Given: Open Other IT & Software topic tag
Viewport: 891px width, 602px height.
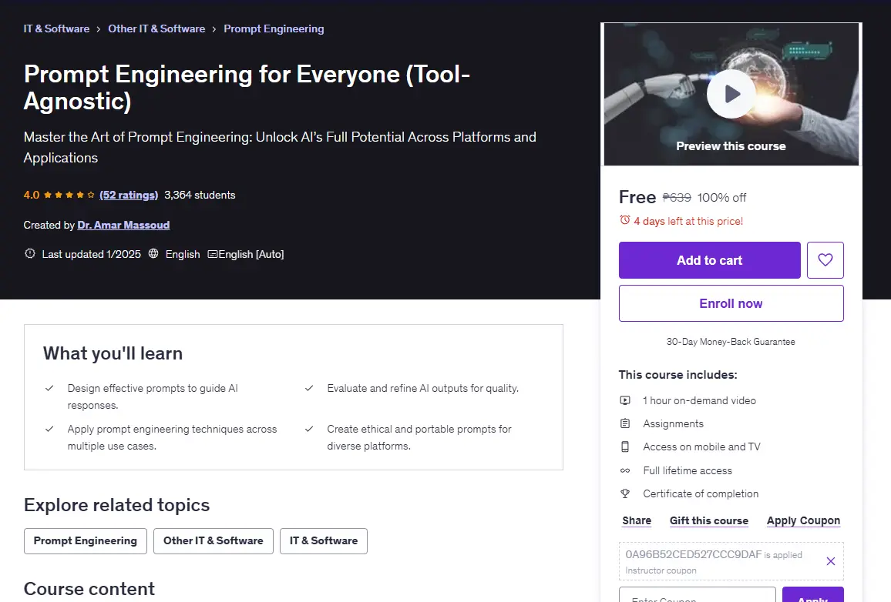Looking at the screenshot, I should pos(213,540).
